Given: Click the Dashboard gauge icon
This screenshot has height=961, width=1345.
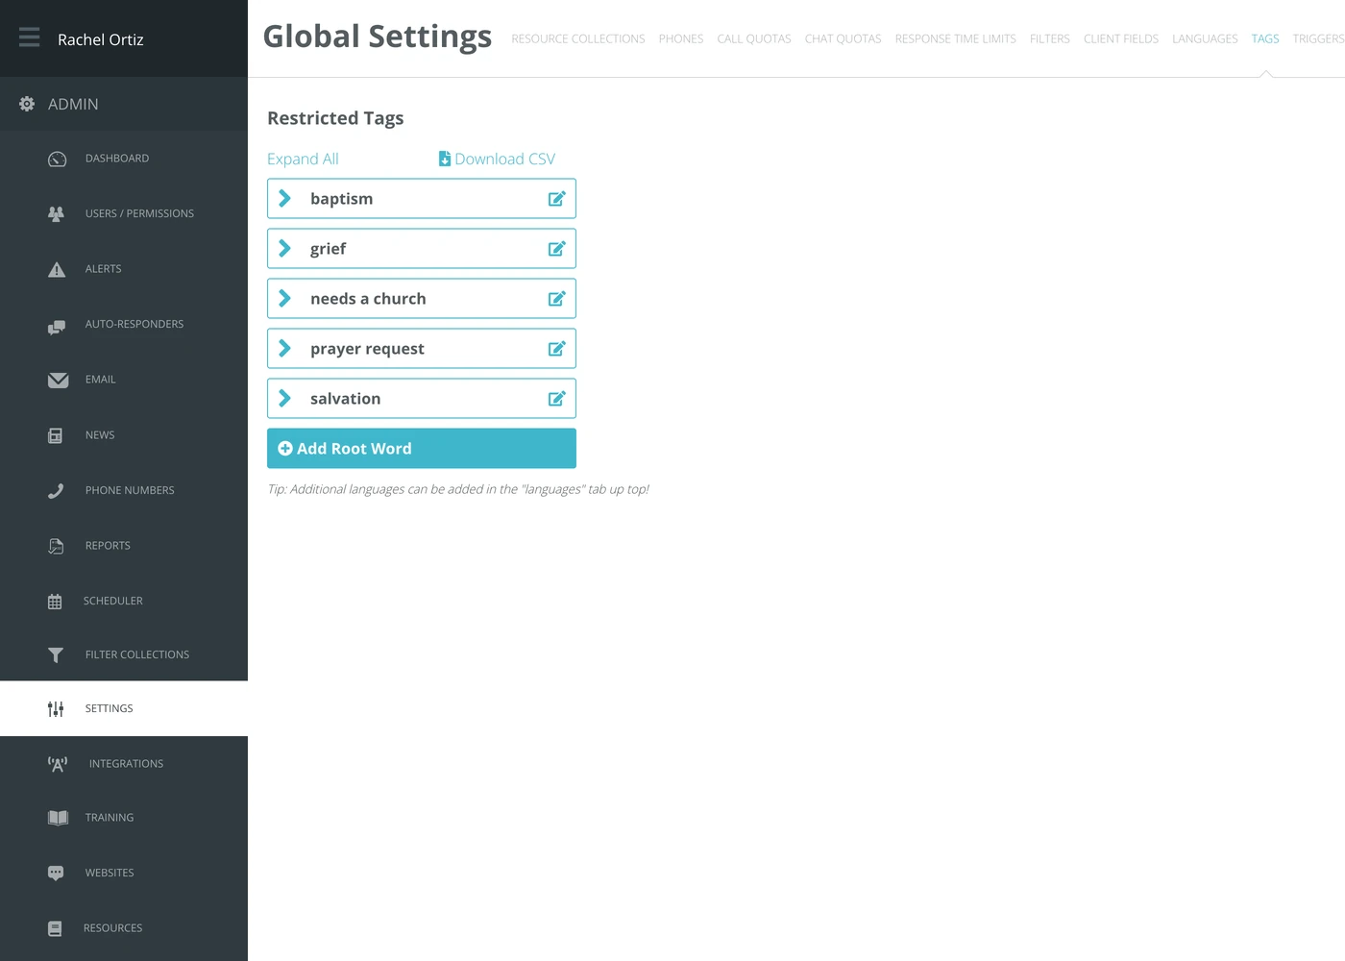Looking at the screenshot, I should click(57, 159).
